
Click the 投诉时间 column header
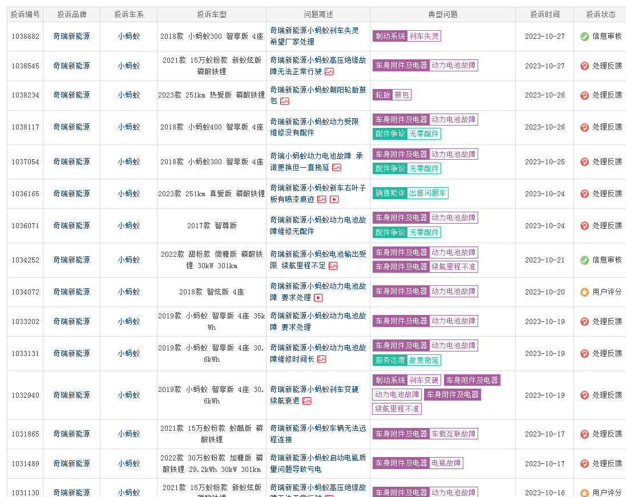(544, 15)
